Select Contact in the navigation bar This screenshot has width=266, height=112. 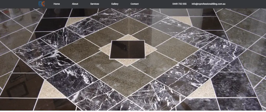point(135,4)
